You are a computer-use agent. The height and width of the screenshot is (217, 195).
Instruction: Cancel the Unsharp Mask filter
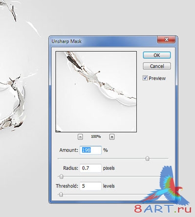click(x=157, y=66)
